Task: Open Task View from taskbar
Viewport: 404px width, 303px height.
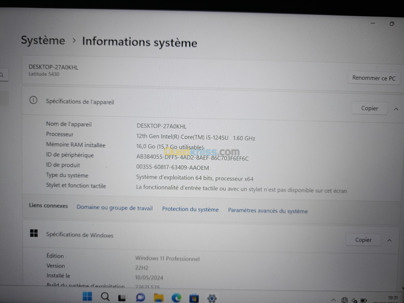Action: pos(122,298)
